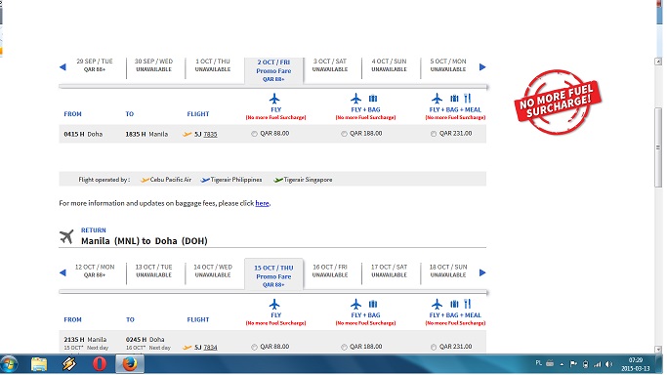The image size is (667, 375).
Task: Click the Action Center flag icon
Action: pyautogui.click(x=573, y=364)
